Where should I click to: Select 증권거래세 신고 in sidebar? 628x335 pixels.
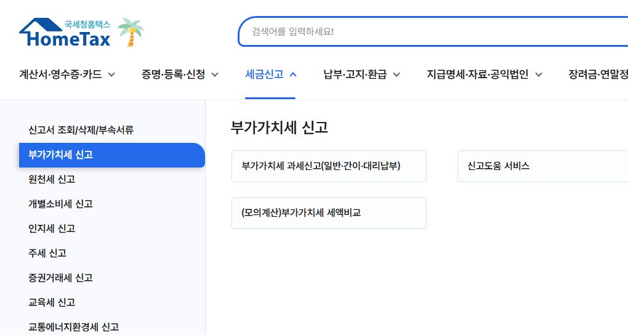tap(60, 278)
